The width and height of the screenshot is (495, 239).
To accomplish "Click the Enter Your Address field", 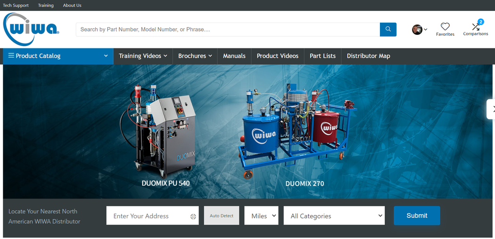I will tap(152, 215).
